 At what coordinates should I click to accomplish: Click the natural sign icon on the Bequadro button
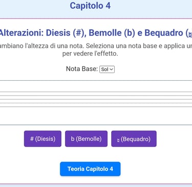click(118, 141)
